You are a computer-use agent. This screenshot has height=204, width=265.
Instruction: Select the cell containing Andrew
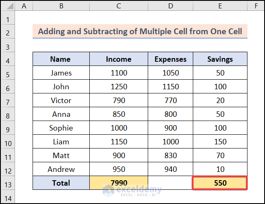[x=61, y=169]
